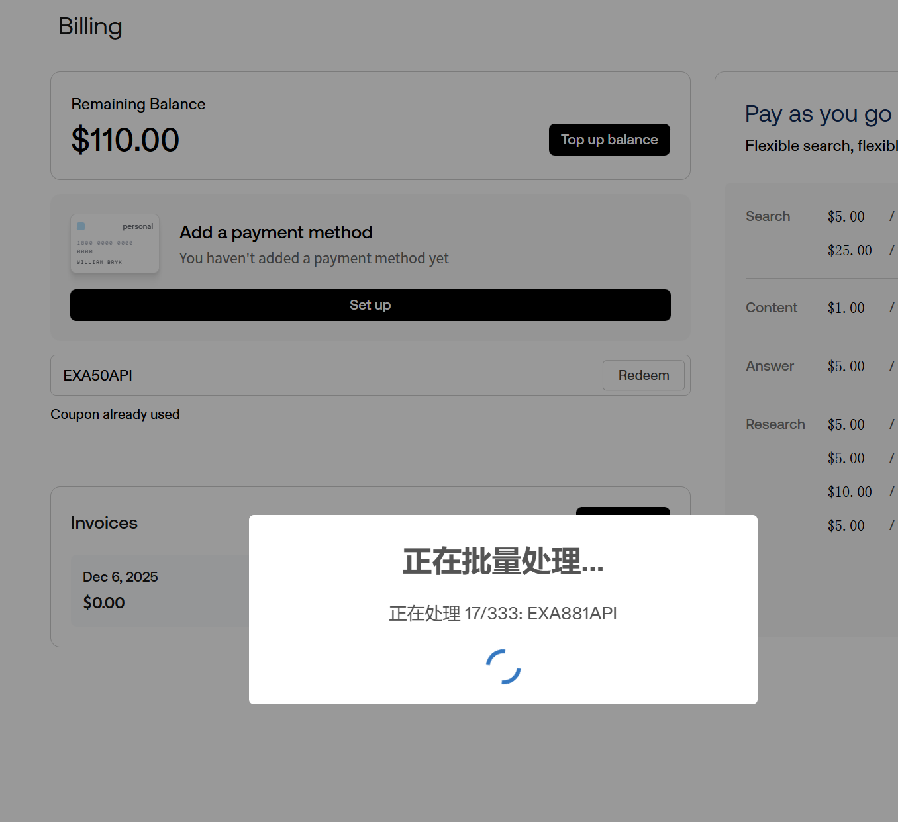Screen dimensions: 898x822
Task: Click the personal credit card thumbnail
Action: coord(115,244)
